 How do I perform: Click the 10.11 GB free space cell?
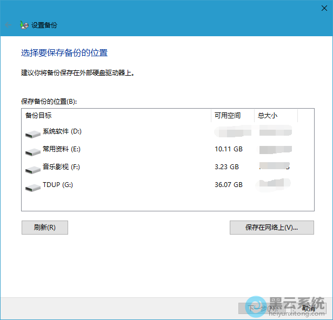click(x=229, y=149)
